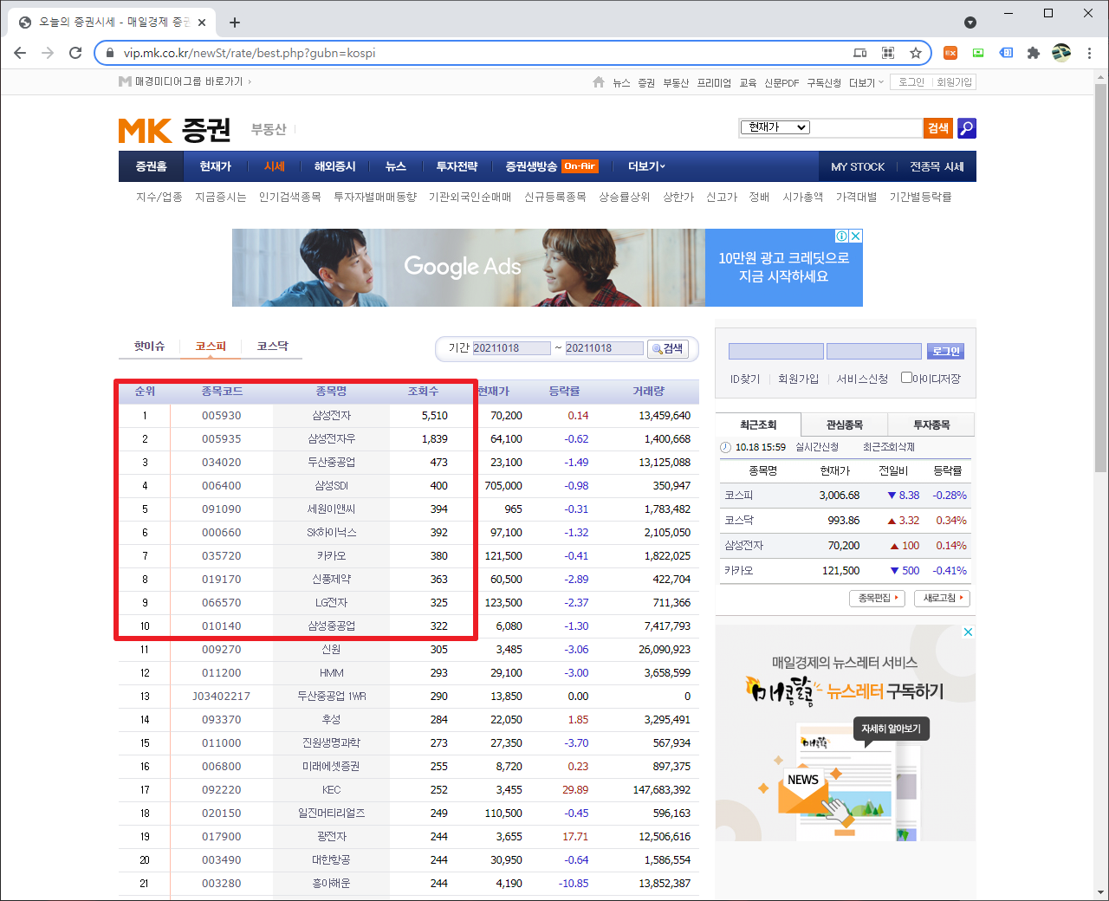Open stock SK하이닉스 in the ranking table
The height and width of the screenshot is (901, 1109).
pyautogui.click(x=331, y=533)
